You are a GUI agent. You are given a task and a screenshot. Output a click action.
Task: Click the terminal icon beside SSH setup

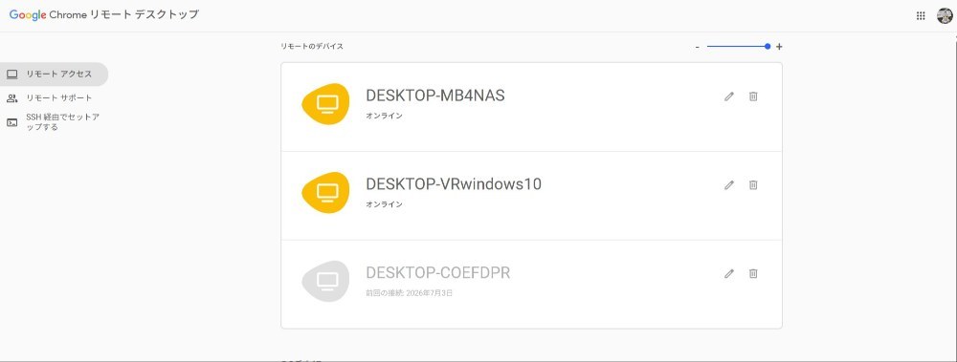(x=12, y=122)
